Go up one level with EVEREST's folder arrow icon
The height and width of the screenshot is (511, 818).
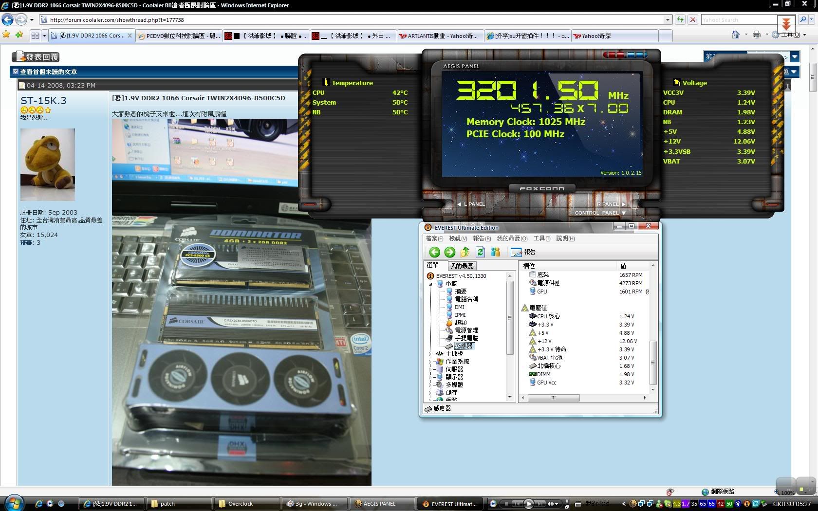pyautogui.click(x=465, y=252)
